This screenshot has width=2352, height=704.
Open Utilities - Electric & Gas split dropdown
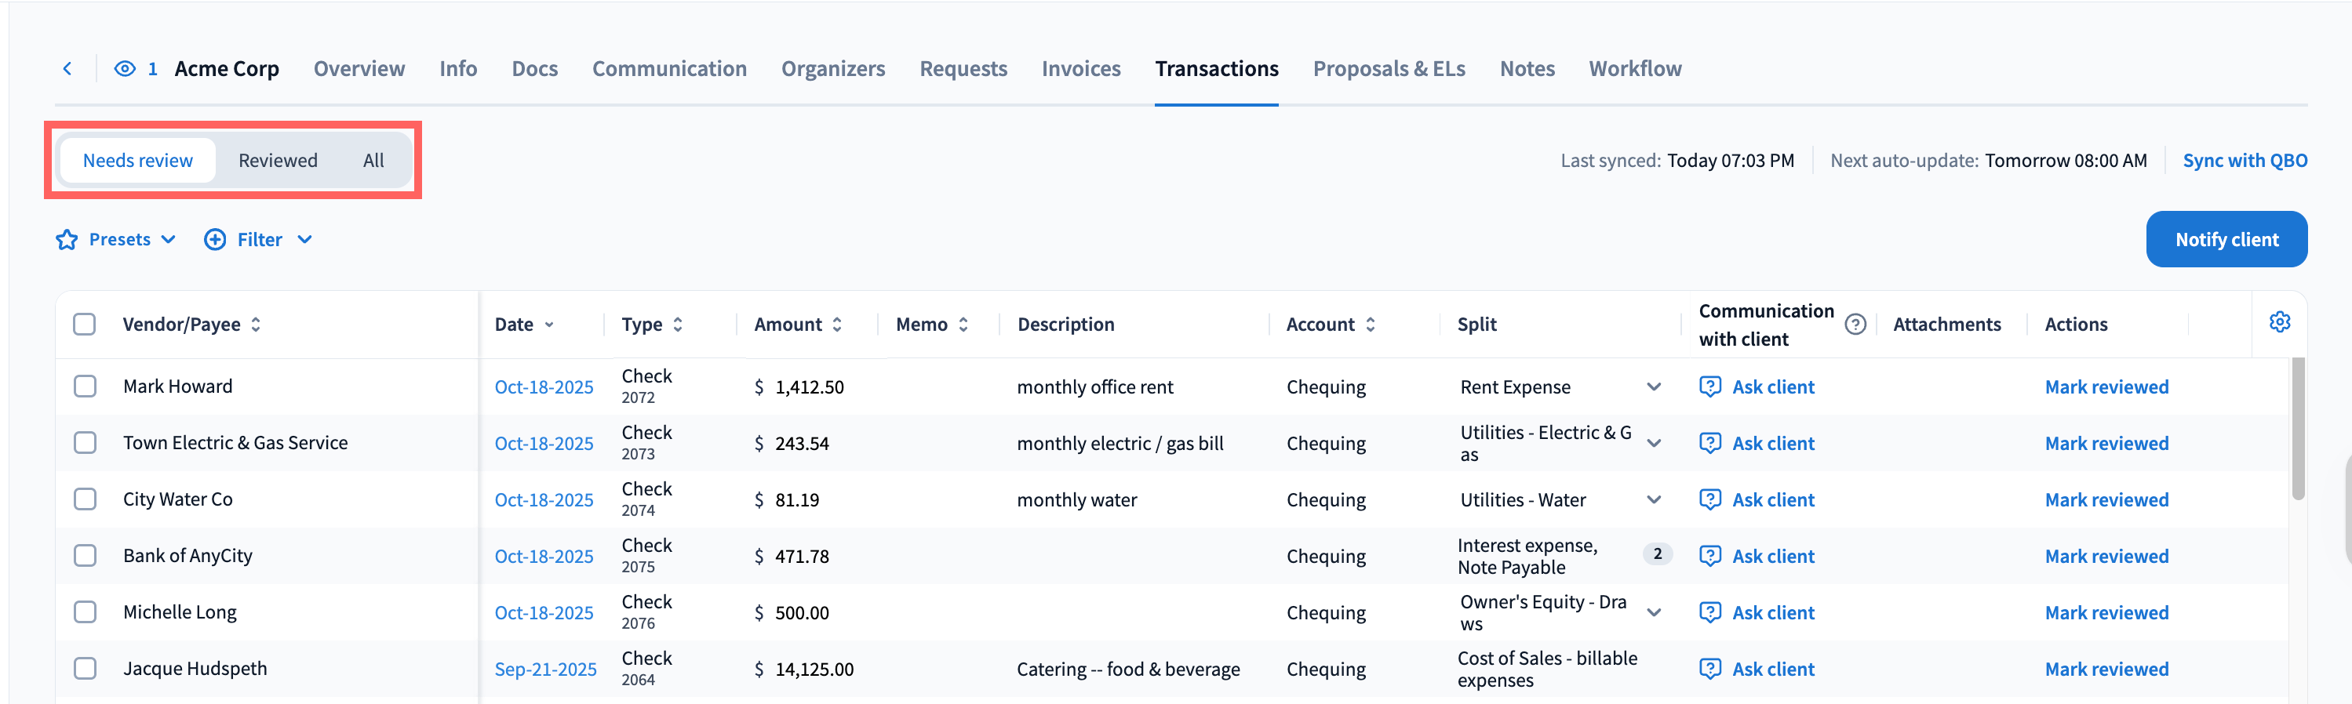point(1653,443)
